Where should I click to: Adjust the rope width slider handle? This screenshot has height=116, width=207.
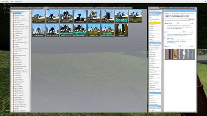pyautogui.click(x=180, y=46)
